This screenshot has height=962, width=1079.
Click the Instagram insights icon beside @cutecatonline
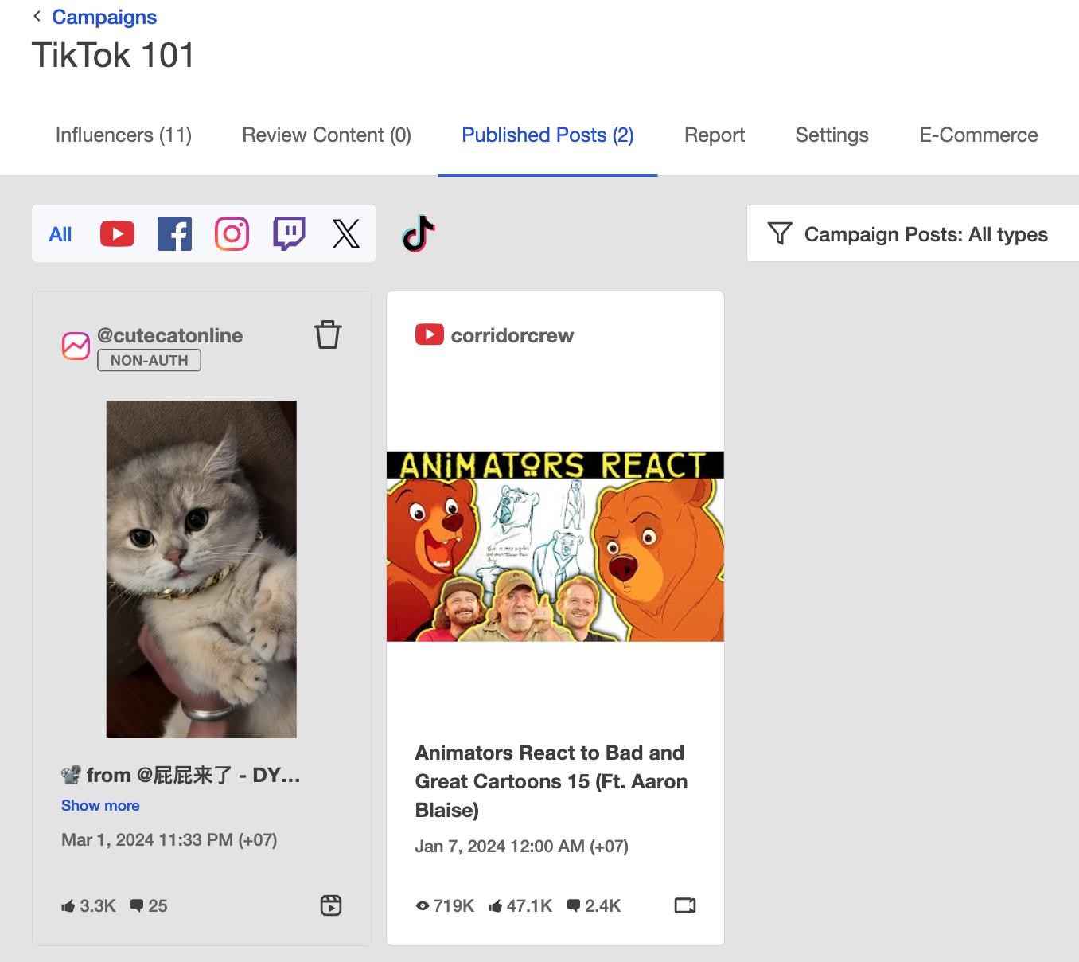76,346
